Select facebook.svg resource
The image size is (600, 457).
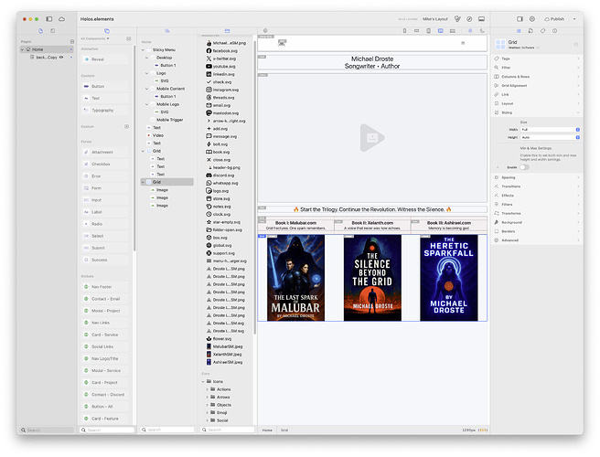225,51
